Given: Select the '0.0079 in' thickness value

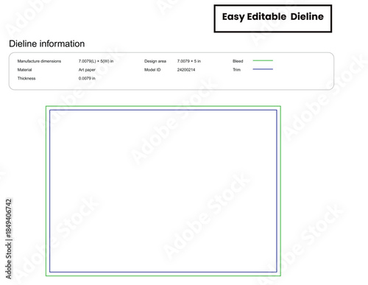Looking at the screenshot, I should coord(87,78).
